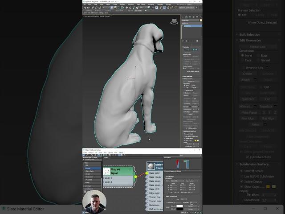Activate the Select and Scale tool
Screen dimensions: 285x214
tap(134, 8)
